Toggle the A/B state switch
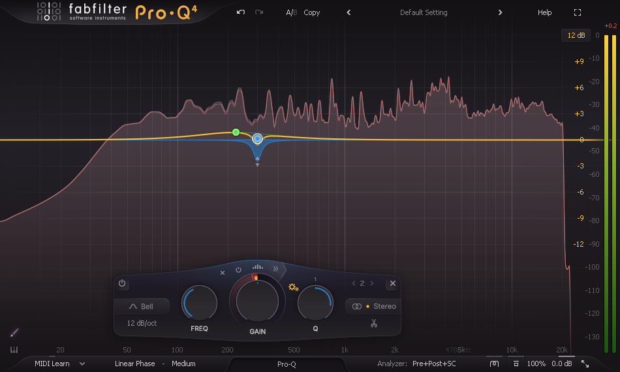Viewport: 620px width, 372px height. (292, 12)
